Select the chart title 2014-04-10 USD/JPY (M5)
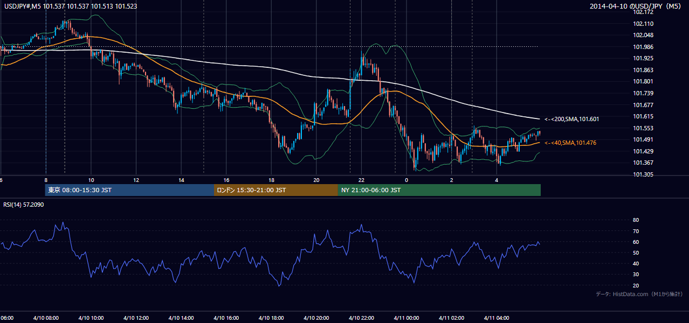 [x=636, y=6]
